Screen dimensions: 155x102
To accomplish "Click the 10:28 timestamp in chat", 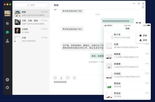I will coord(97,14).
